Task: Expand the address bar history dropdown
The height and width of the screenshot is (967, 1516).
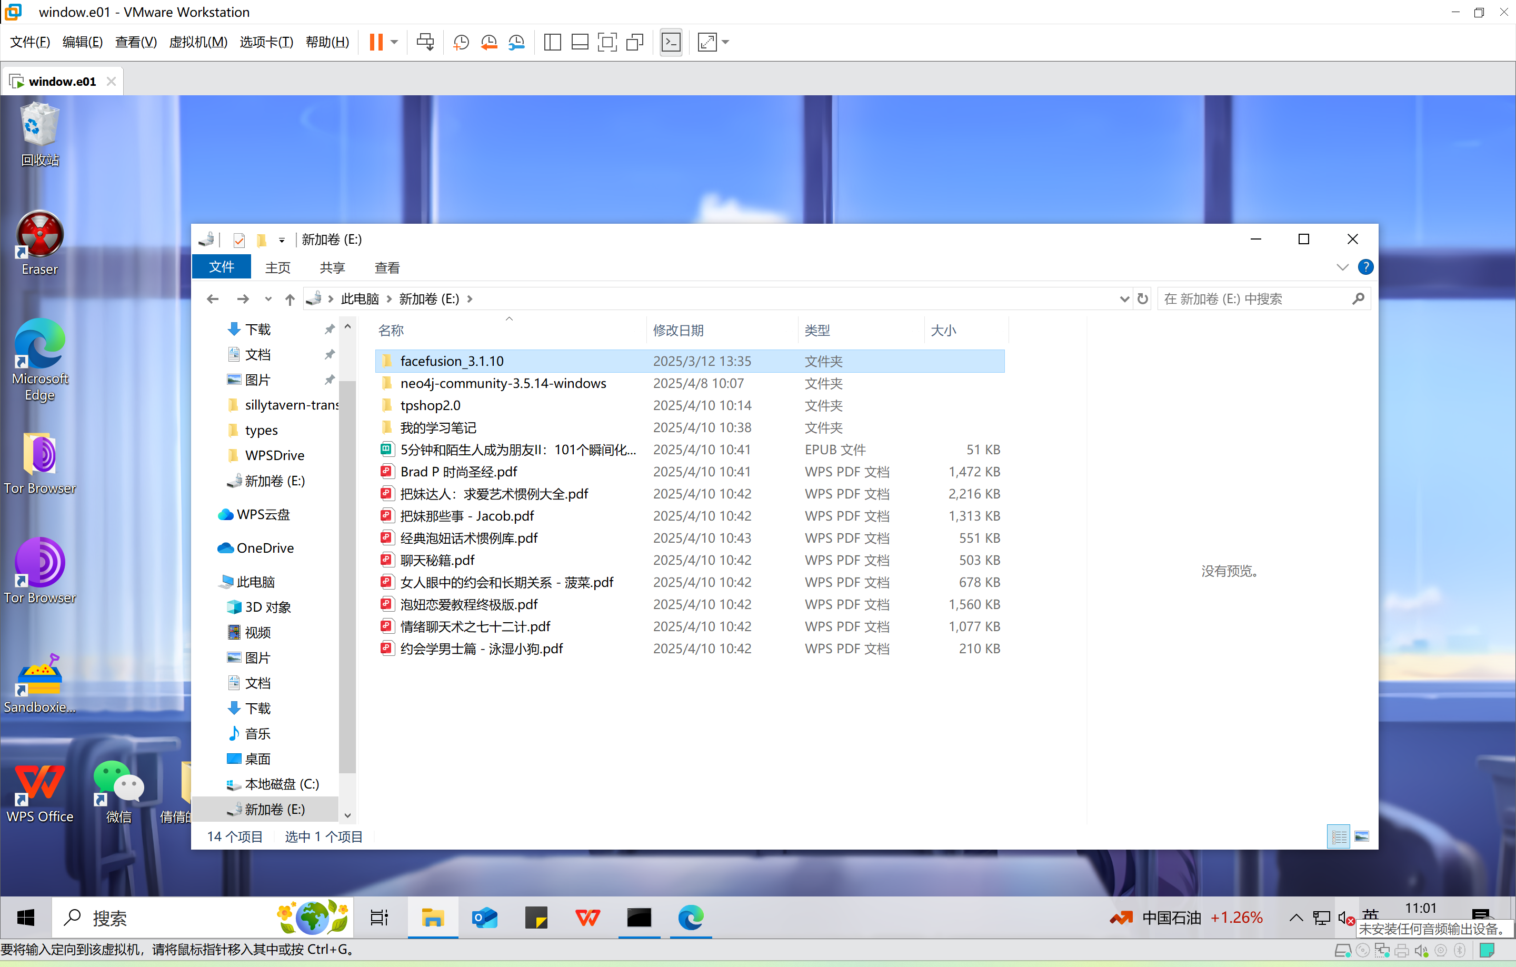Action: click(1124, 298)
